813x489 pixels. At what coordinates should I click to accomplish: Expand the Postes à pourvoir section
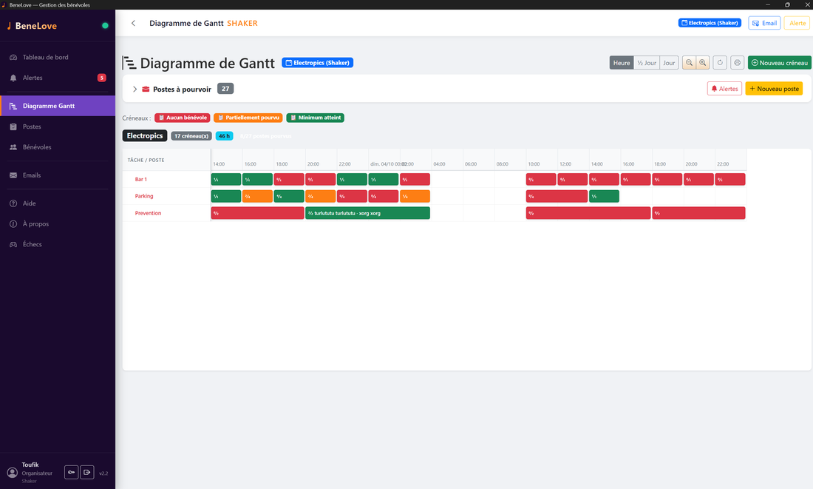tap(135, 90)
